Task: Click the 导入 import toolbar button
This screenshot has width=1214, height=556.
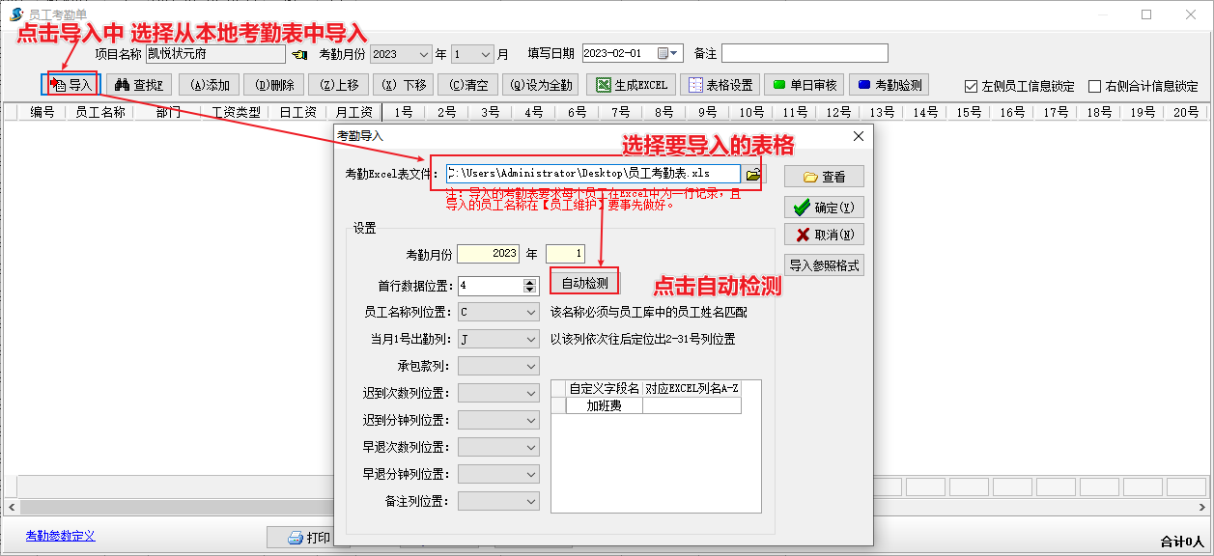Action: click(72, 85)
